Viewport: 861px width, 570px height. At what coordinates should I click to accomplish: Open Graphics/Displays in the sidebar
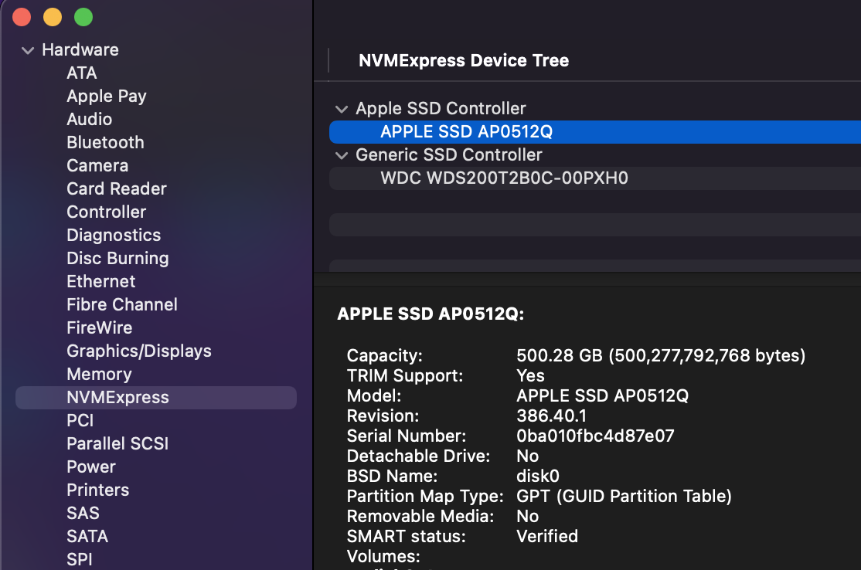139,351
